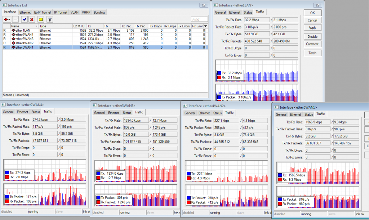This screenshot has height=220, width=369.
Task: Open the IP Tunnel tab
Action: (61, 12)
